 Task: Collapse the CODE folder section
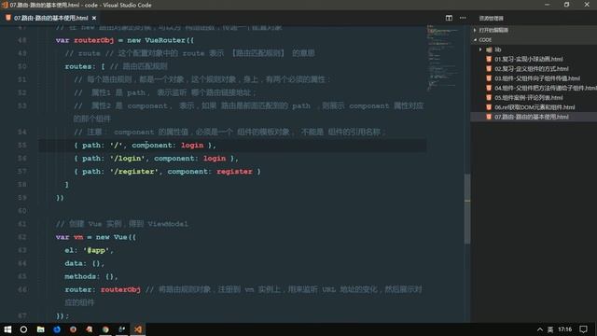(475, 39)
